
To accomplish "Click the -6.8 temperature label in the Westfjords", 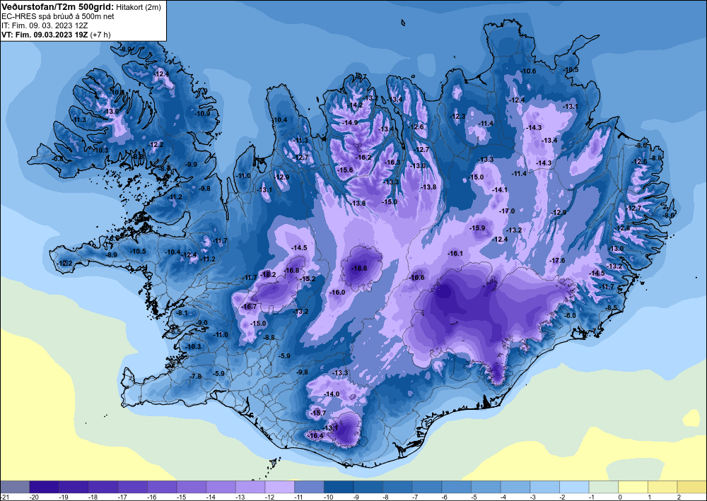I will (57, 159).
